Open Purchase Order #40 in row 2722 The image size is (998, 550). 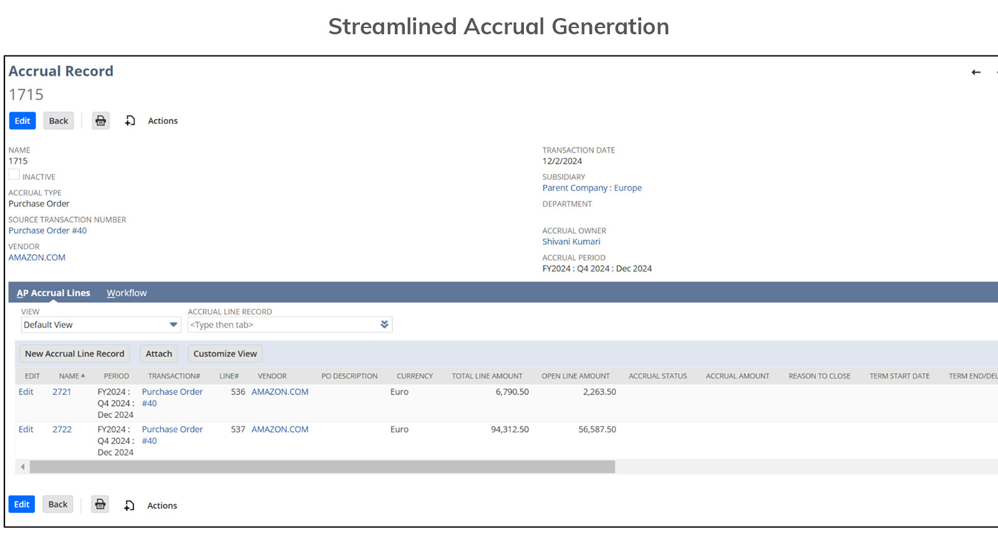coord(172,435)
